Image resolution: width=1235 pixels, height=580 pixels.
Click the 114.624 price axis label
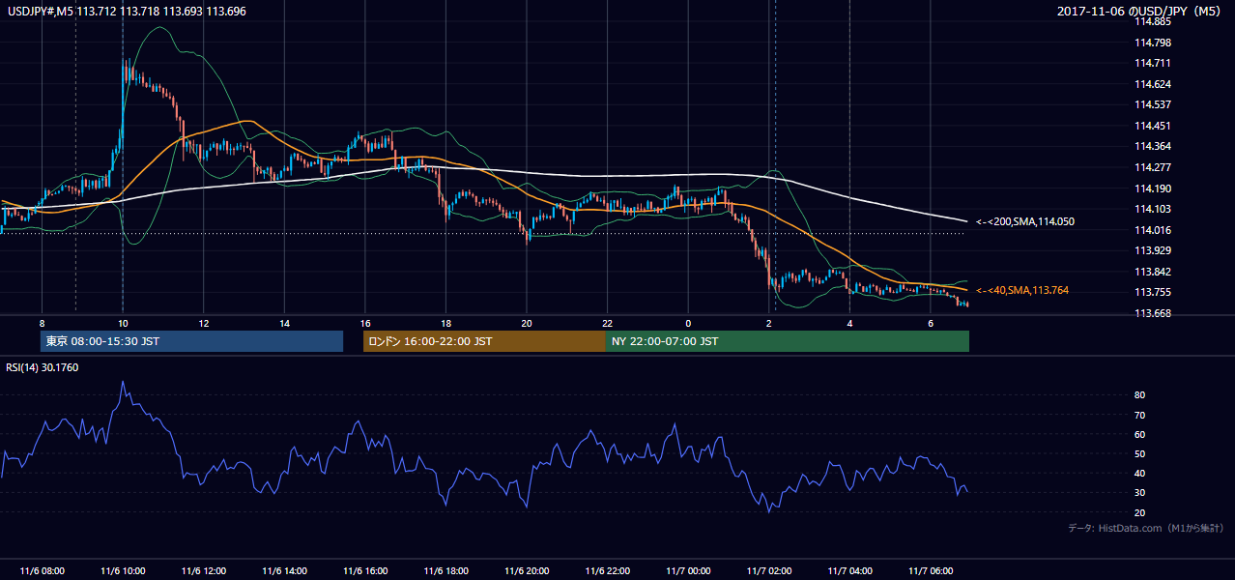pos(1152,84)
